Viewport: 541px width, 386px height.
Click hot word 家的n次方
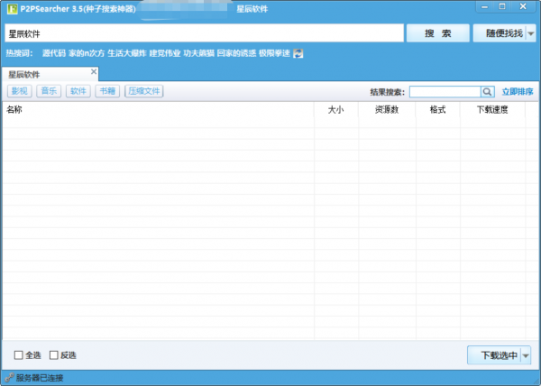[87, 53]
